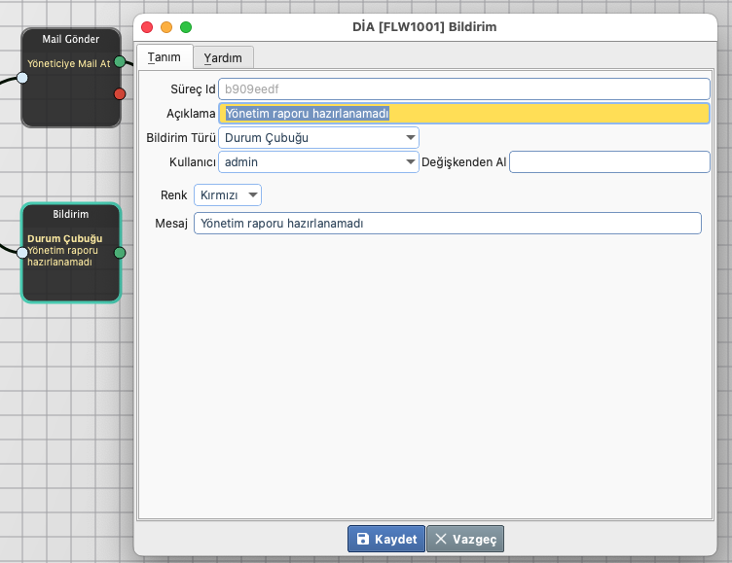
Task: Click the Süreç Id field
Action: [x=464, y=88]
